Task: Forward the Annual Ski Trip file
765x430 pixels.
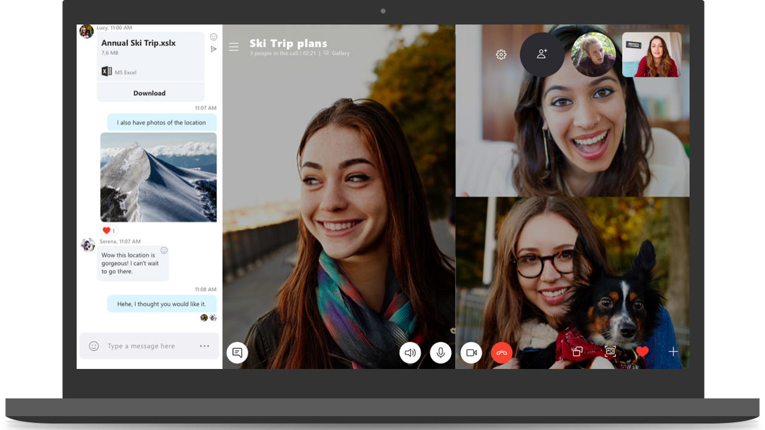Action: (x=213, y=49)
